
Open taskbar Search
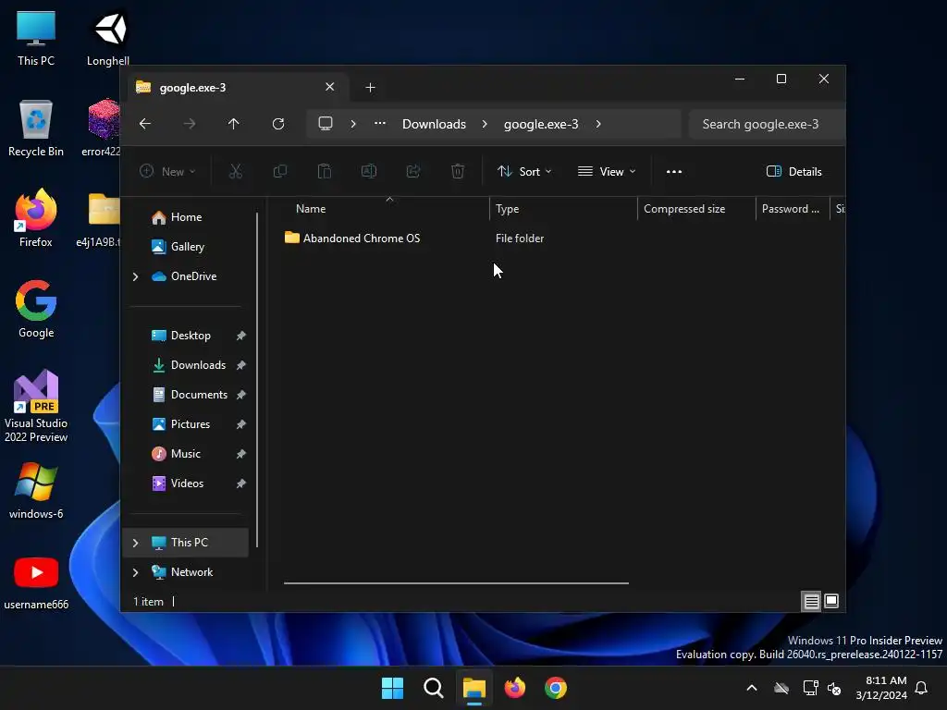click(434, 688)
